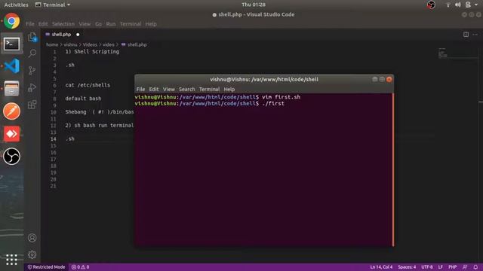Change the PHP language mode
The height and width of the screenshot is (271, 483).
tap(453, 267)
